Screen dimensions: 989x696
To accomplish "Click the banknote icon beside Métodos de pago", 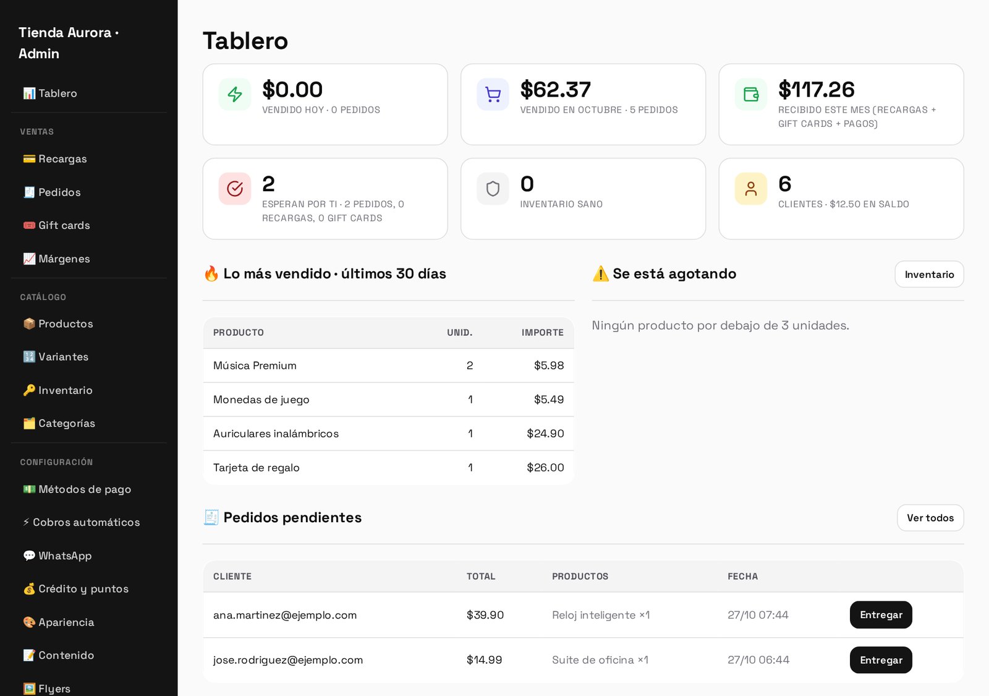I will point(29,489).
